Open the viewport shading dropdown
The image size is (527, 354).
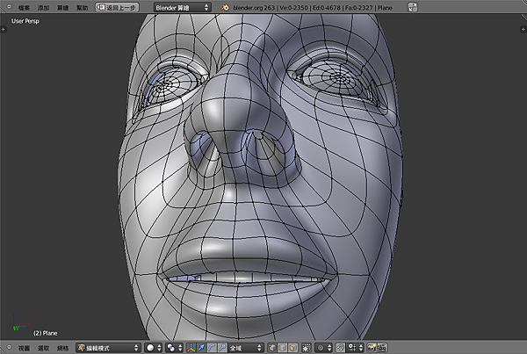[x=153, y=348]
